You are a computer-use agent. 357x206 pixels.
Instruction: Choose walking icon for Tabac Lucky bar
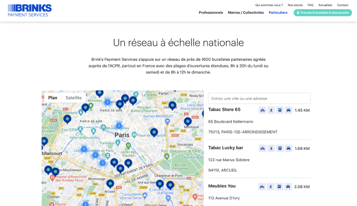point(271,148)
